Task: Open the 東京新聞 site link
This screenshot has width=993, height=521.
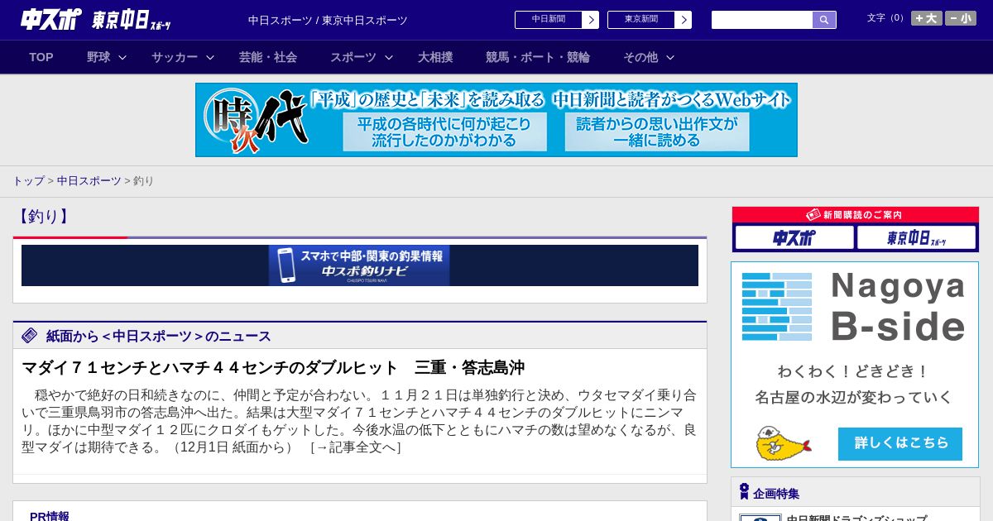Action: [641, 20]
